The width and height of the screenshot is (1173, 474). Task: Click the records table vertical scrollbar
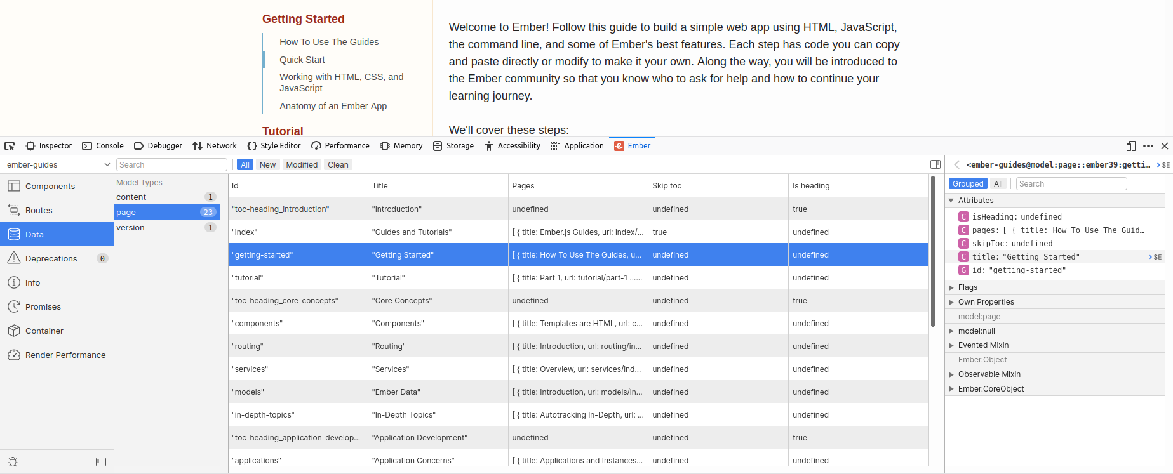coord(933,251)
